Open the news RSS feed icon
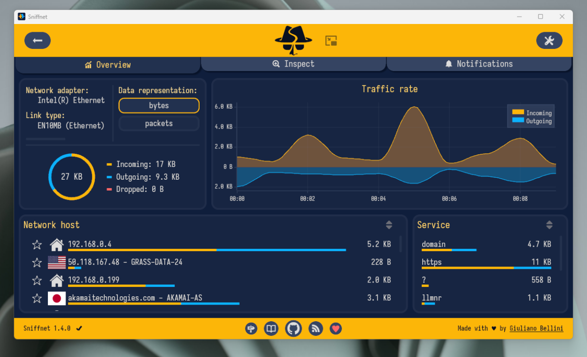587x357 pixels. tap(316, 329)
